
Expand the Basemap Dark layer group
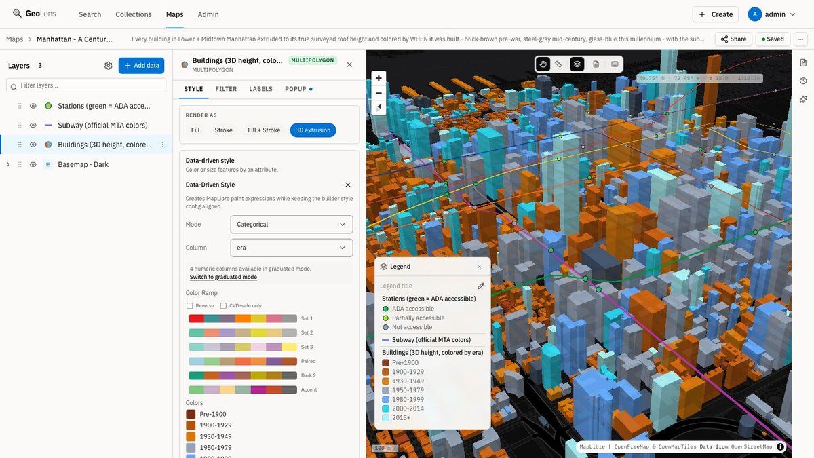coord(8,164)
